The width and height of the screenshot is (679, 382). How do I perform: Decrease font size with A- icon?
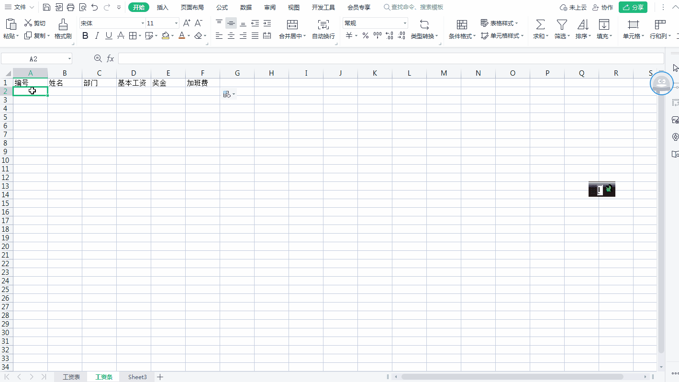click(199, 23)
